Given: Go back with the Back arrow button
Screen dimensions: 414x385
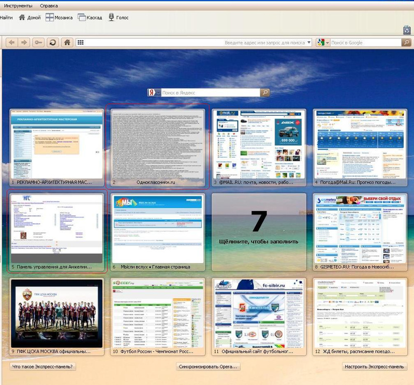Looking at the screenshot, I should (11, 42).
